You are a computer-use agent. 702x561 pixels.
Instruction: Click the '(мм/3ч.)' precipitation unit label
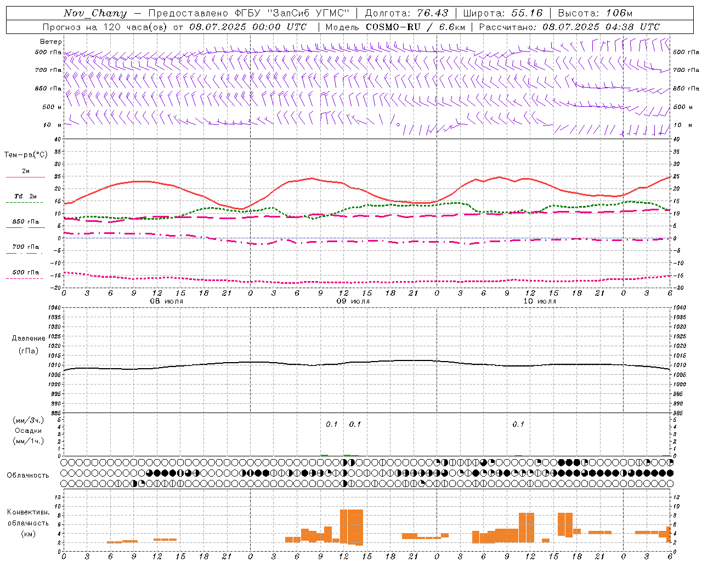pos(29,420)
